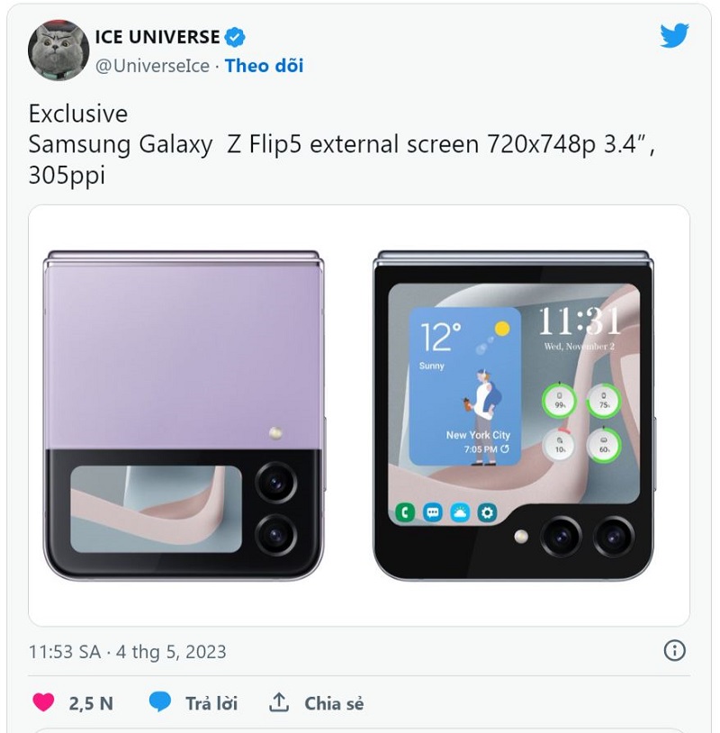The image size is (720, 733).
Task: Open the tweet info circle icon
Action: click(x=674, y=650)
